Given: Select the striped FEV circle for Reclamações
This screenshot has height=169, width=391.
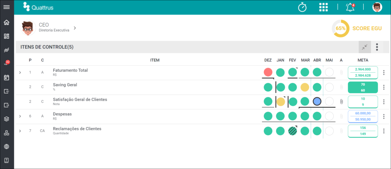Looking at the screenshot, I should coord(292,131).
